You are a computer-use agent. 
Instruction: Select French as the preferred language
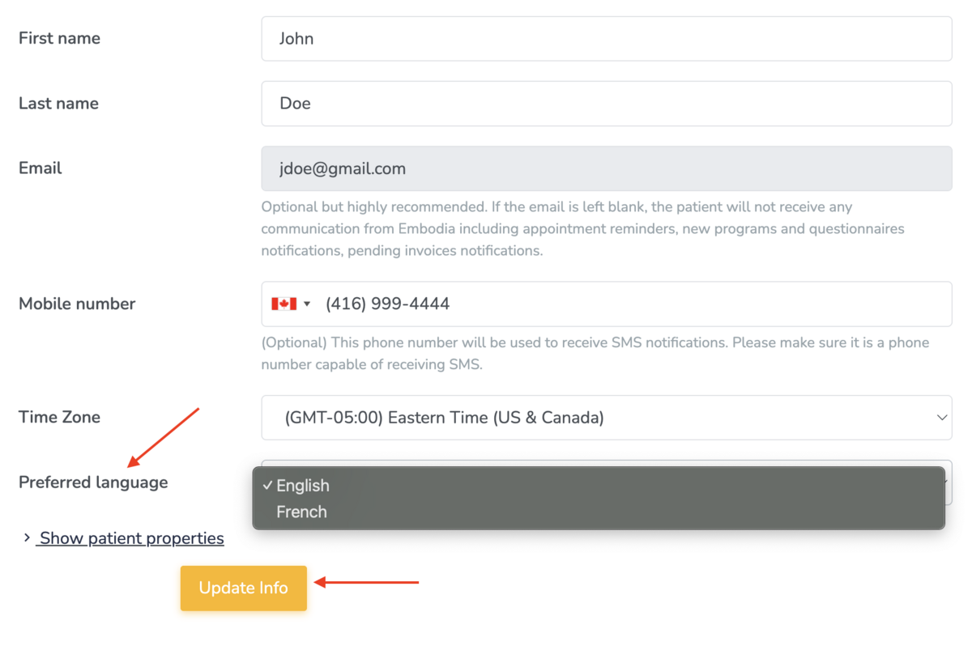coord(301,512)
